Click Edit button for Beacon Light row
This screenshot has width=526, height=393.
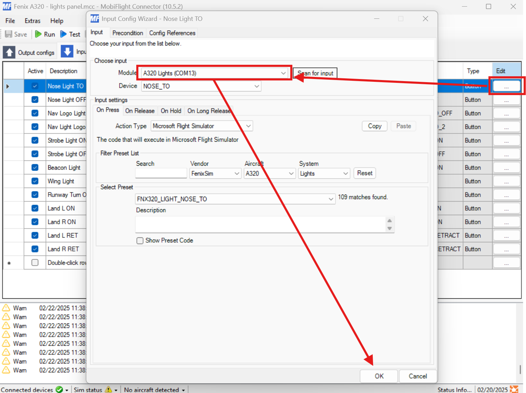[506, 168]
